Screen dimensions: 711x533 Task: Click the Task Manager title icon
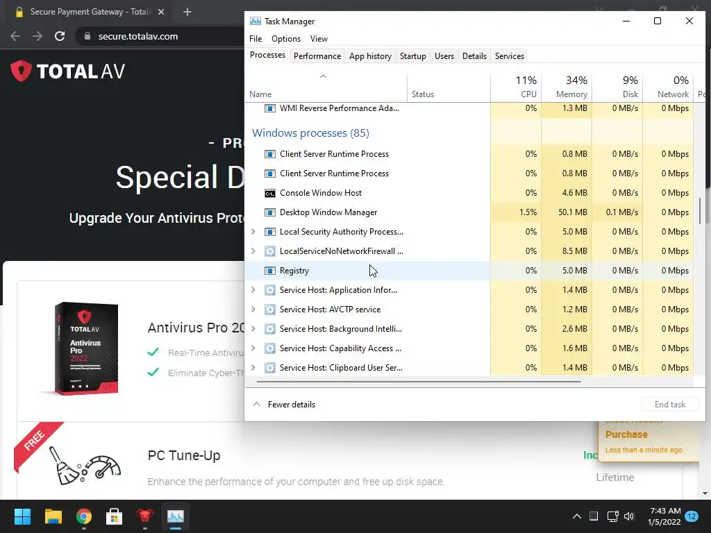(x=256, y=22)
